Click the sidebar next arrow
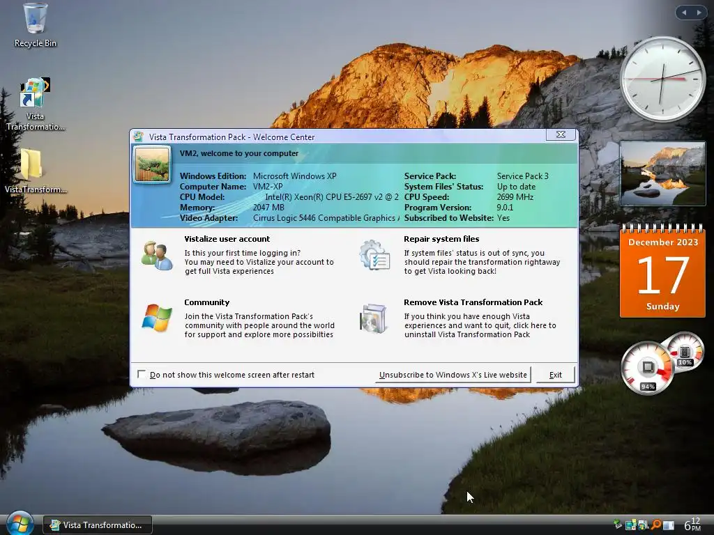Image resolution: width=714 pixels, height=535 pixels. 699,13
